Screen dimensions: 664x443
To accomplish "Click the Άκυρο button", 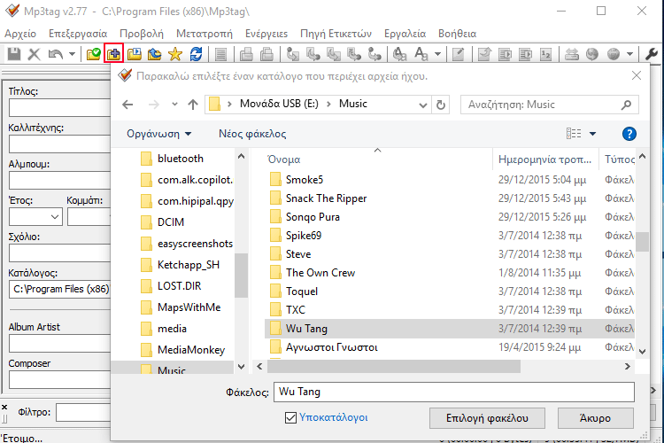I will 596,418.
